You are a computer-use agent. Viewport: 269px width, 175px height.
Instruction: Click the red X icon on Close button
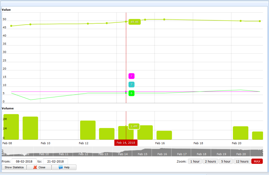pyautogui.click(x=35, y=167)
